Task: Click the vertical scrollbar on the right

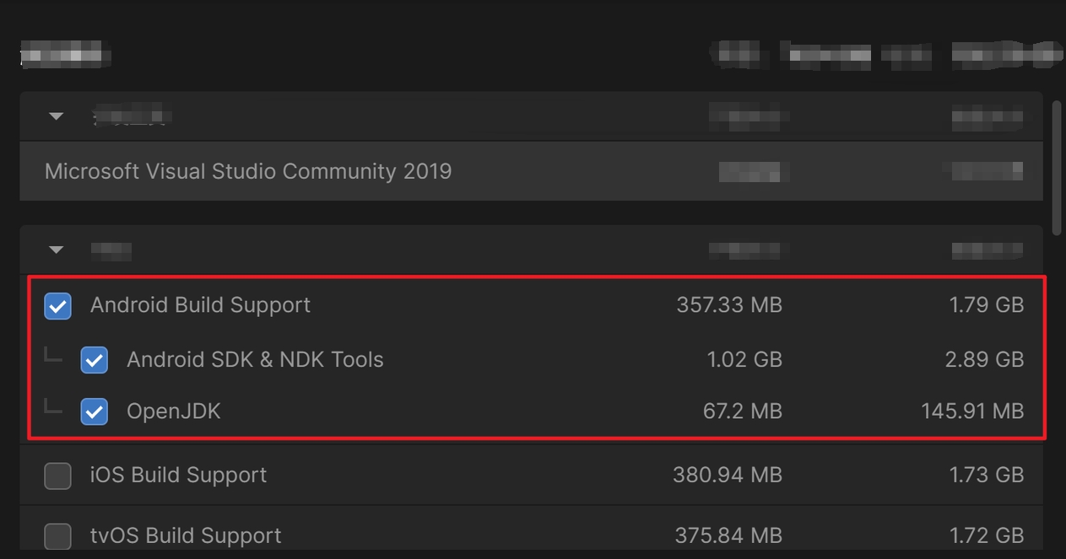Action: pos(1058,167)
